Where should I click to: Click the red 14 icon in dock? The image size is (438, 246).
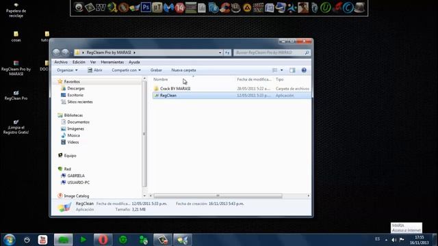[179, 8]
